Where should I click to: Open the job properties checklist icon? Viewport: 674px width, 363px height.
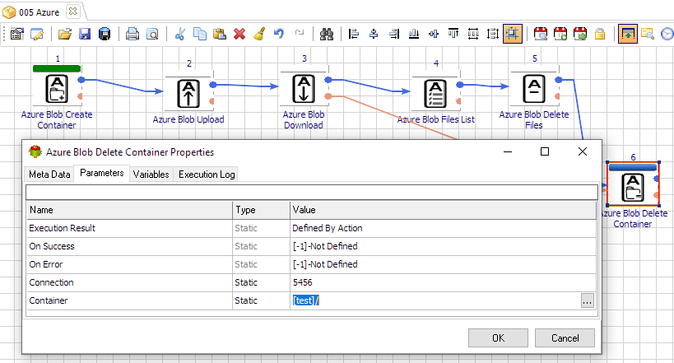tap(17, 34)
